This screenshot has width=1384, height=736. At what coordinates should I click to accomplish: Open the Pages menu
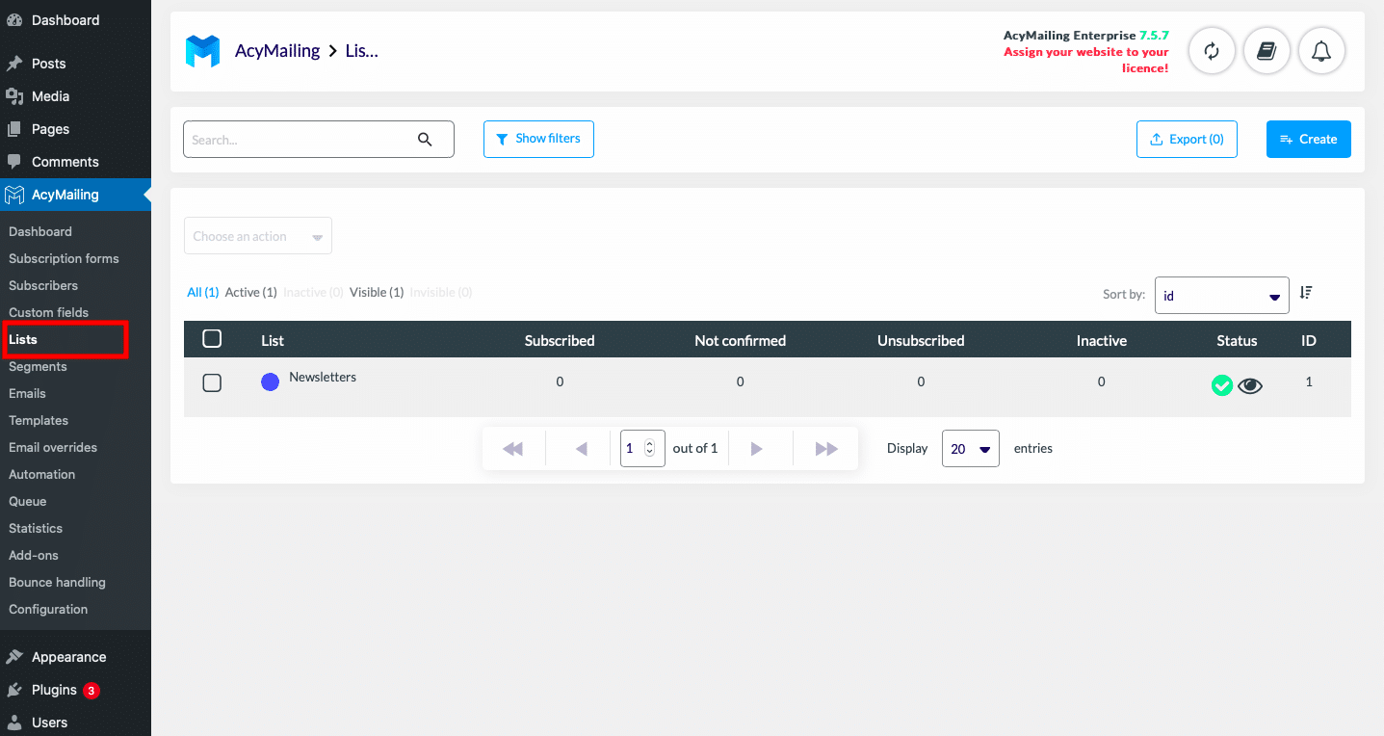pos(75,129)
